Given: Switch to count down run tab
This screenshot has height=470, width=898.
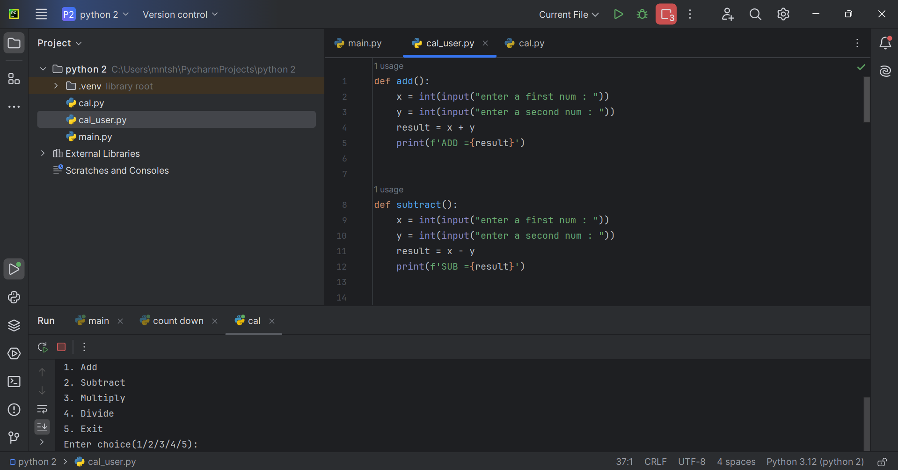Looking at the screenshot, I should click(x=172, y=321).
